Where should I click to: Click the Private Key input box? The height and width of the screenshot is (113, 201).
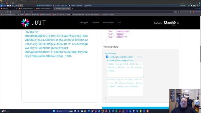[125, 87]
